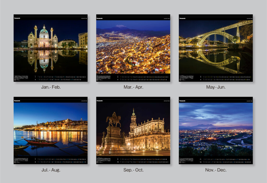Viewport: 267px width, 183px height.
Task: Click Panasonic logo on the Jan.-Feb. page
Action: click(x=17, y=18)
